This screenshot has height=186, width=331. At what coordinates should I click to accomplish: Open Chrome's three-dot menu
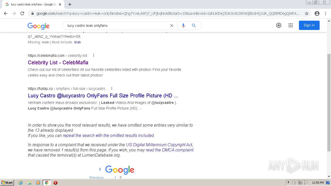(326, 13)
